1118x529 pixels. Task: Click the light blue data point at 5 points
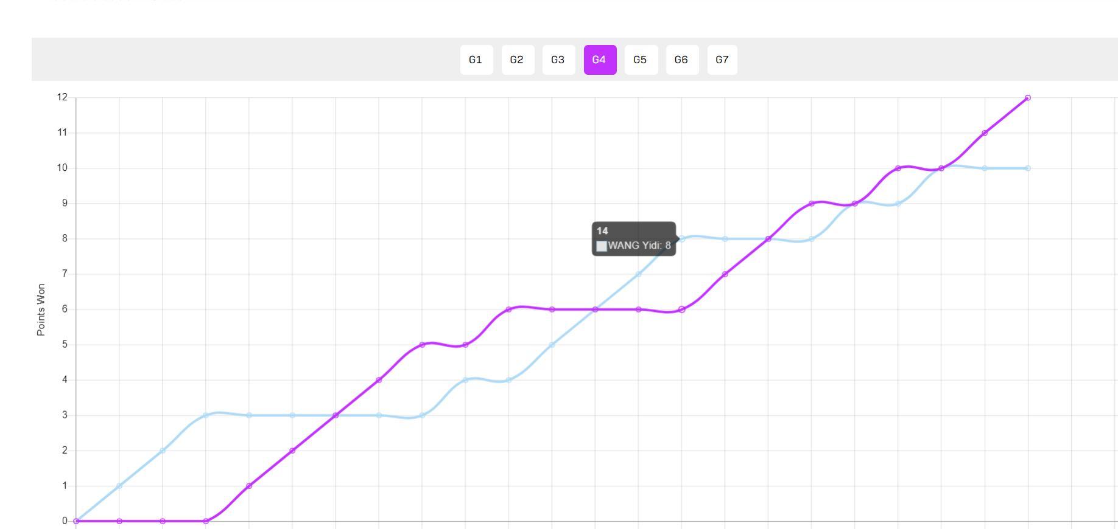[x=552, y=345]
